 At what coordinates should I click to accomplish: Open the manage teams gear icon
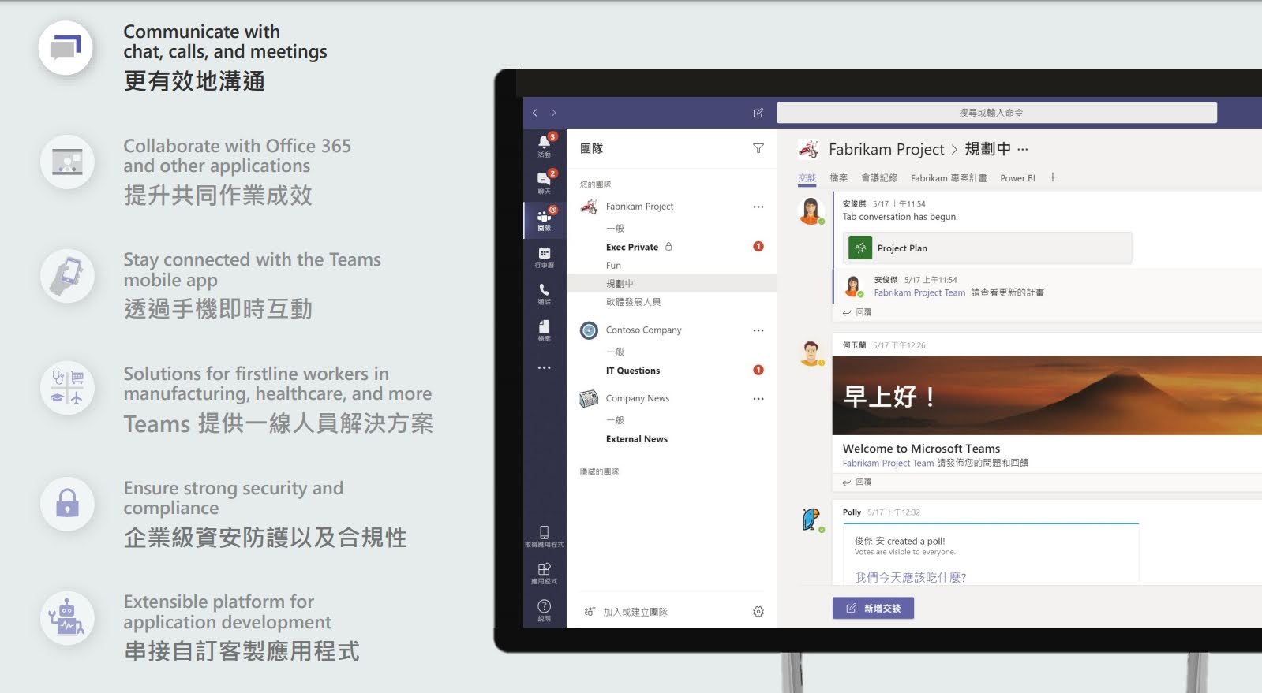(x=758, y=611)
